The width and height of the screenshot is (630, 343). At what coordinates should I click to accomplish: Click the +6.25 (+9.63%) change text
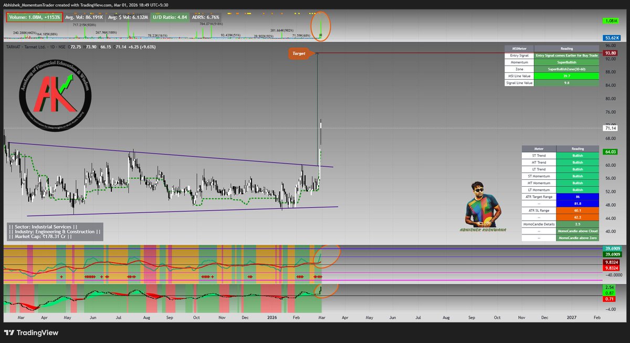click(x=143, y=47)
